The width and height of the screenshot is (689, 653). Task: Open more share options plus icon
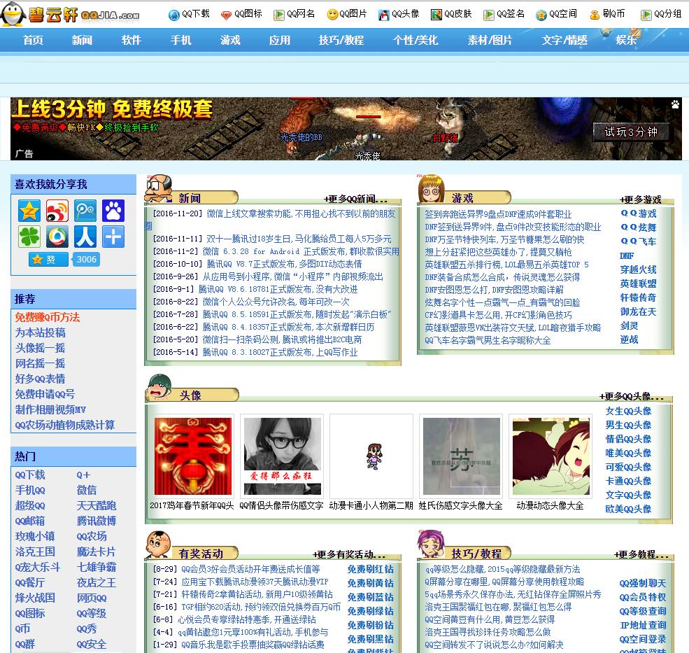pyautogui.click(x=113, y=237)
